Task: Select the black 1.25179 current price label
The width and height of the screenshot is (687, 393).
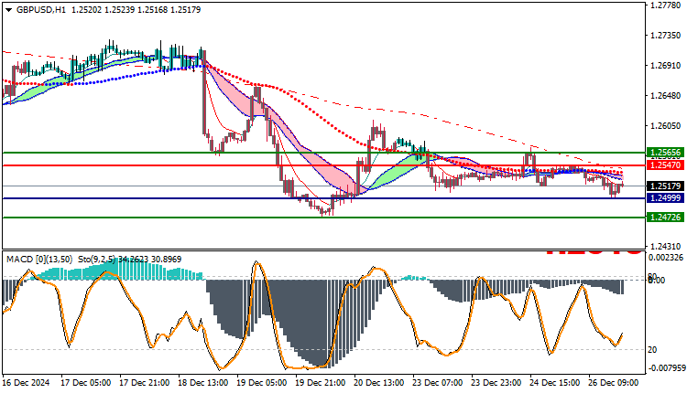Action: coord(666,186)
